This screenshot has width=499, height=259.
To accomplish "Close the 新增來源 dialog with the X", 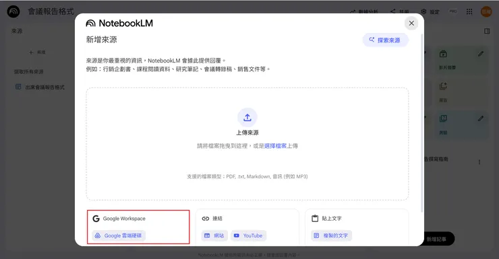I will 411,23.
